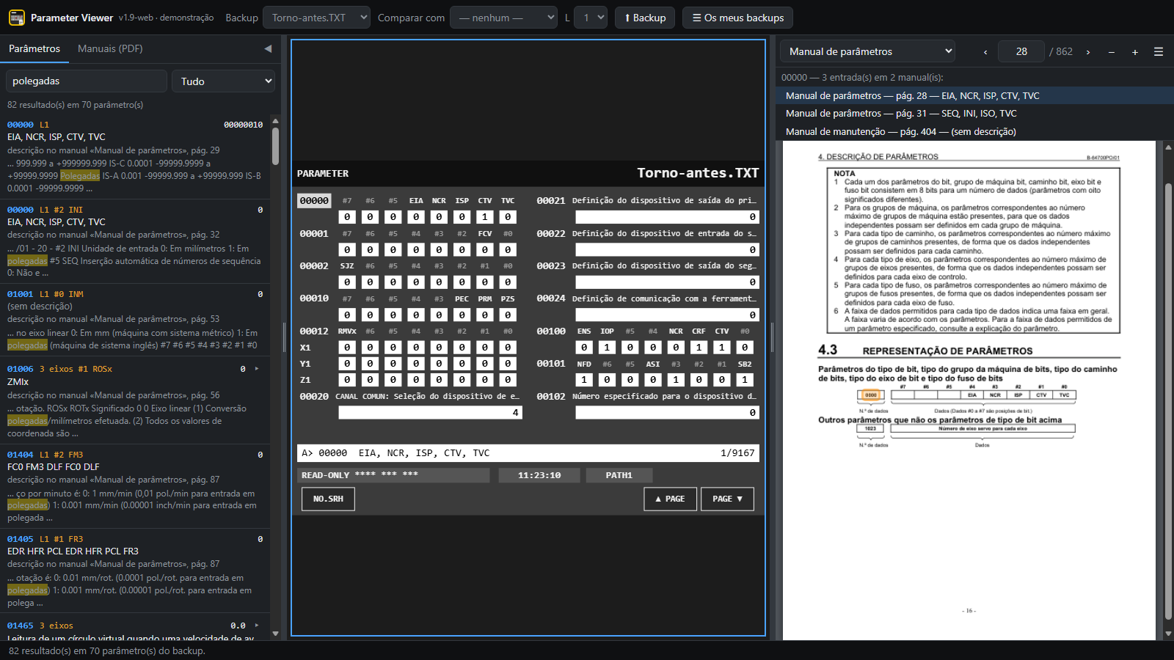Toggle CTV bit of parameter 00000
This screenshot has width=1174, height=660.
coord(484,217)
